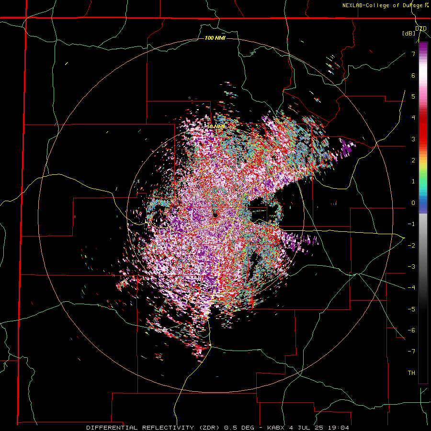Viewport: 431px width, 431px height.
Task: Click the scale value 6 on the legend
Action: pyautogui.click(x=413, y=75)
